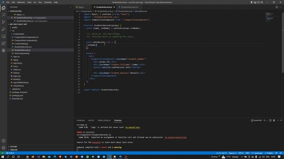Close the terminal panel
This screenshot has height=159, width=284.
click(x=281, y=120)
